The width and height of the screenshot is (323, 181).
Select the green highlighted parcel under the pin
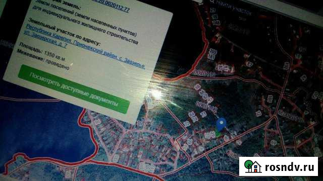pos(217,135)
